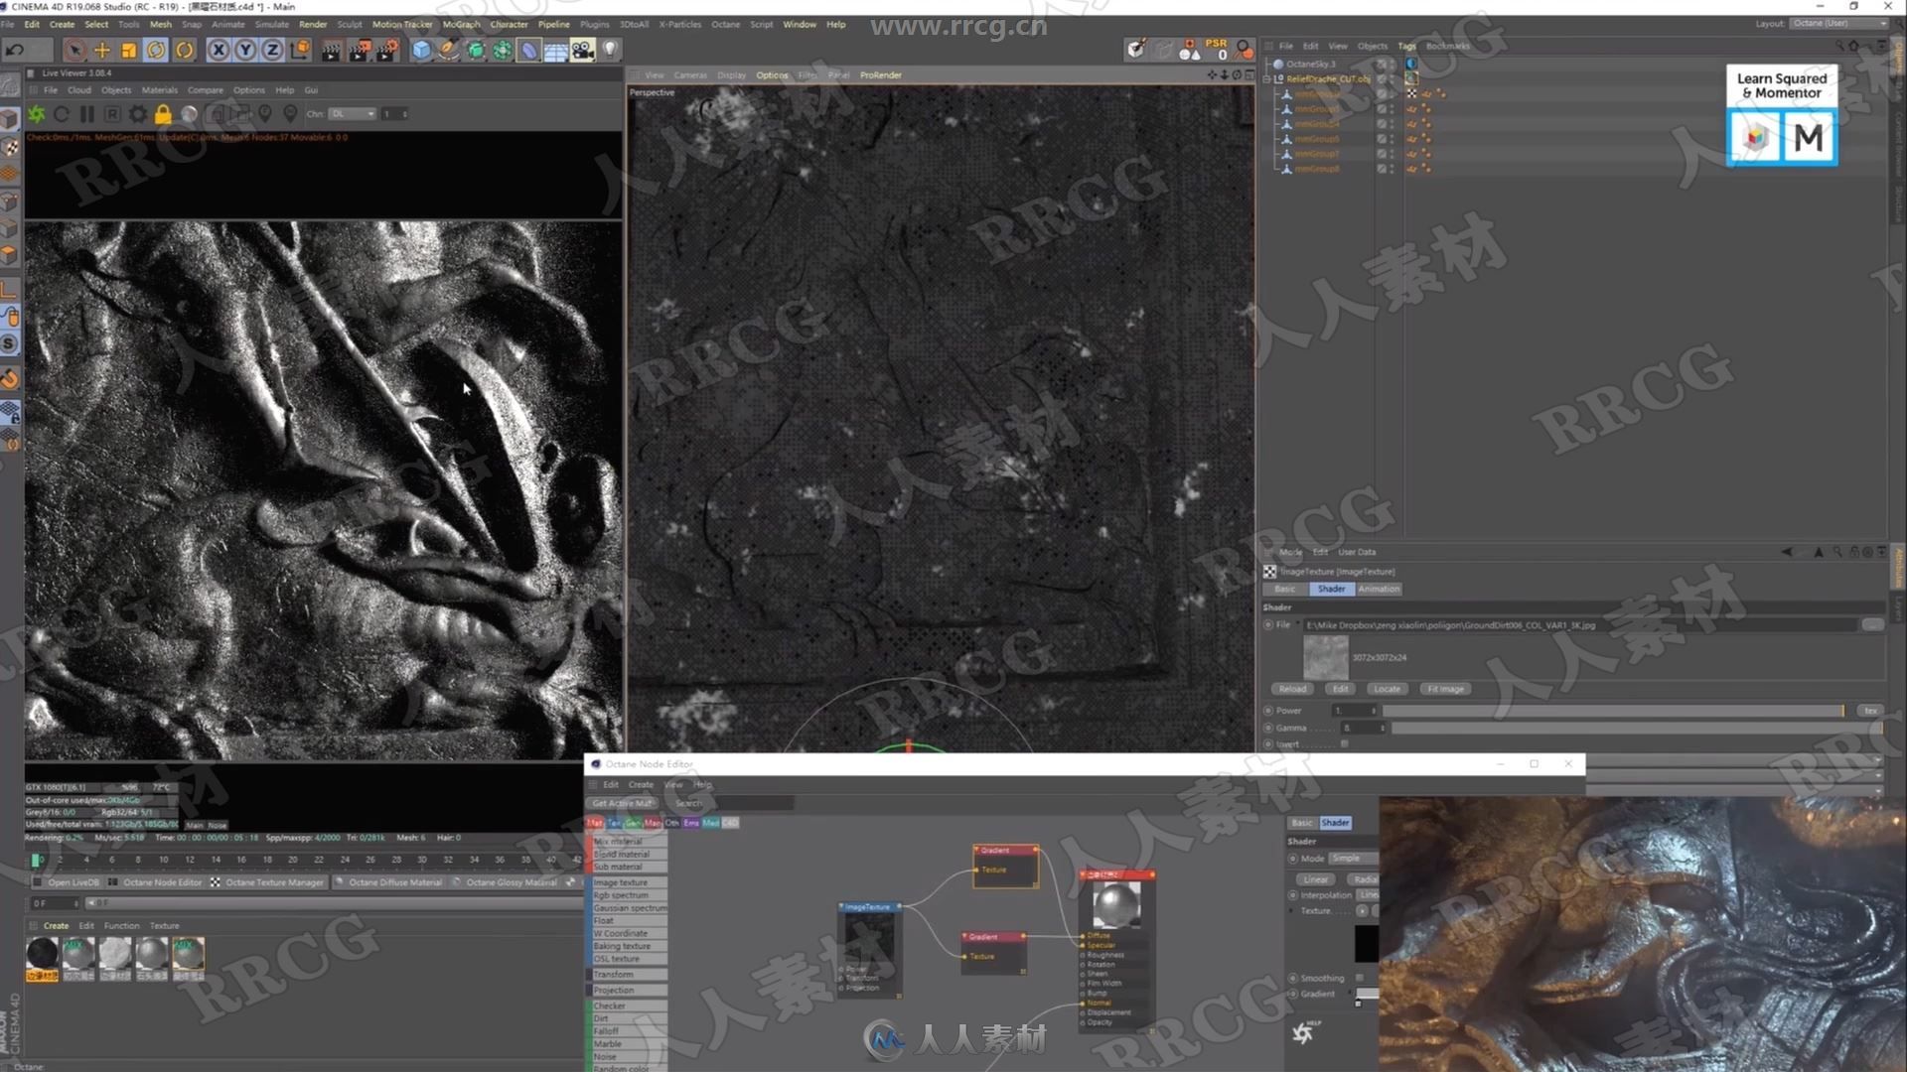Toggle Smoothing checkbox
This screenshot has height=1072, width=1907.
click(x=1360, y=979)
